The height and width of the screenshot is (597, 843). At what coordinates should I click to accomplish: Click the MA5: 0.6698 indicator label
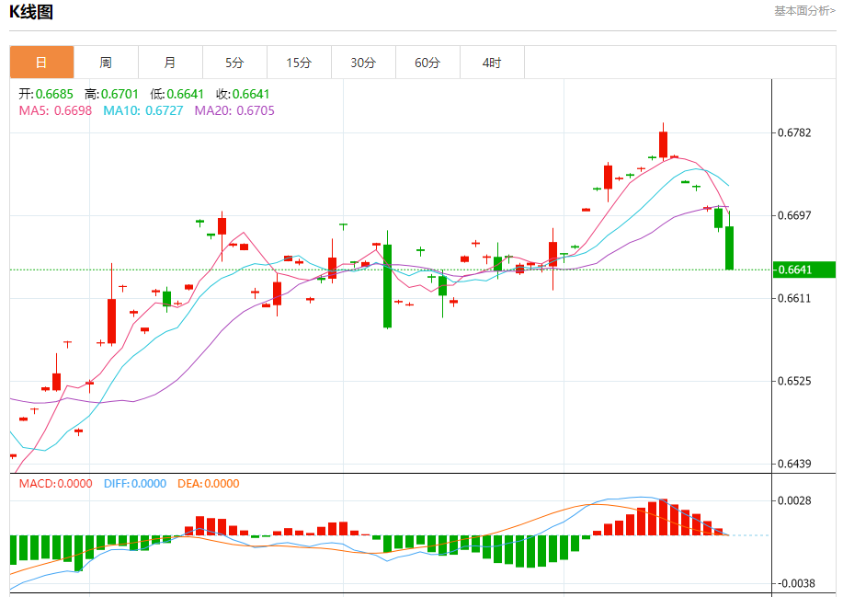pos(55,110)
